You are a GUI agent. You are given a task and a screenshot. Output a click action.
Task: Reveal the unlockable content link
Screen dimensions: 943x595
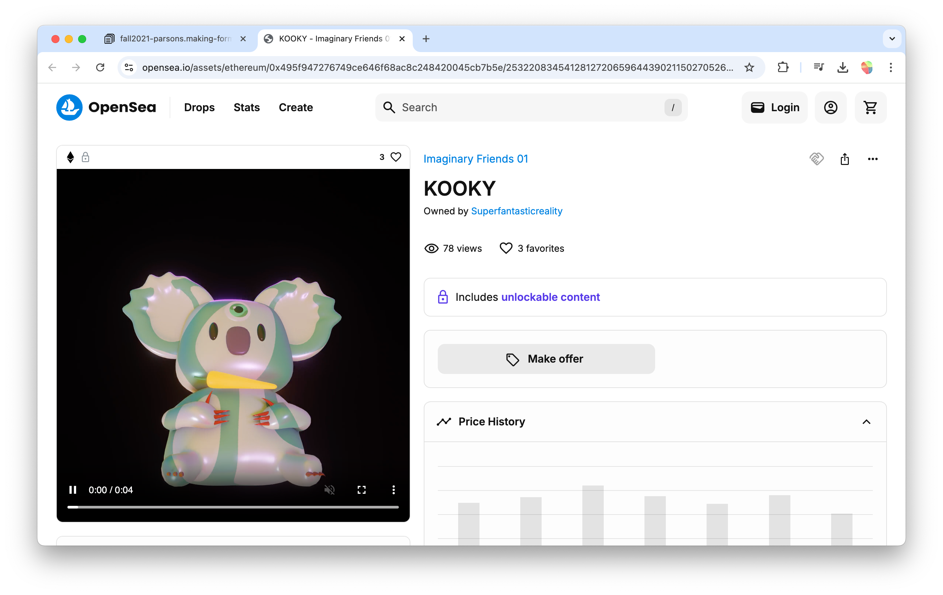click(550, 297)
